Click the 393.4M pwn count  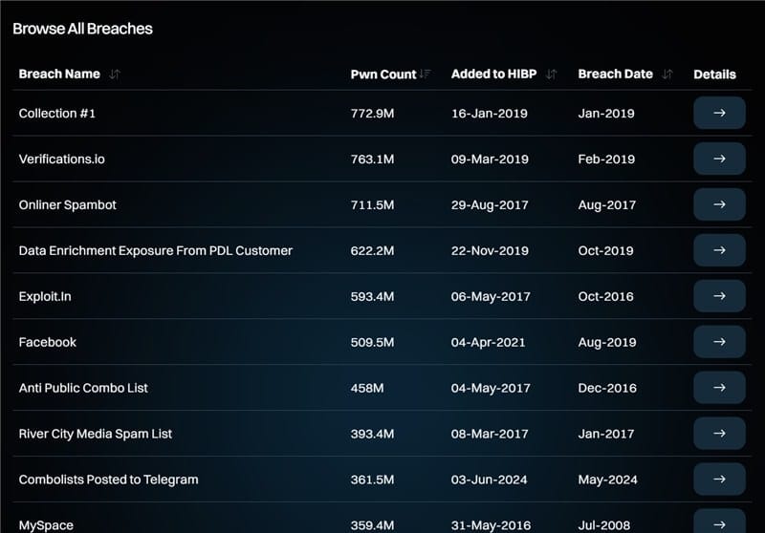pyautogui.click(x=372, y=434)
